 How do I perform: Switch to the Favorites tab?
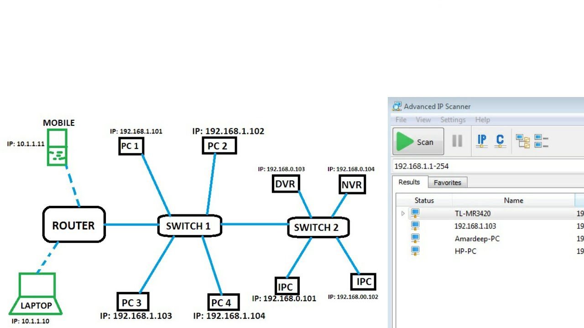click(447, 183)
